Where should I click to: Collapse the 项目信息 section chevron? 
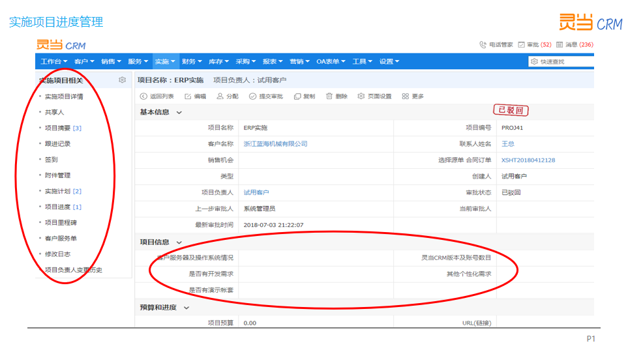click(179, 242)
